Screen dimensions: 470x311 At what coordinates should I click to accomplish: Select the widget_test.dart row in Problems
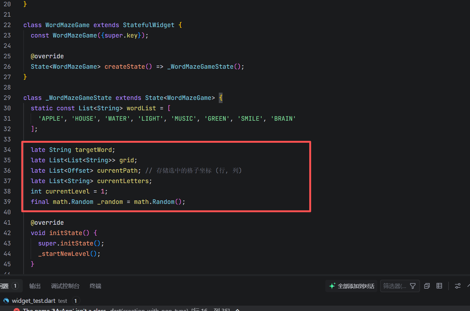(235, 301)
